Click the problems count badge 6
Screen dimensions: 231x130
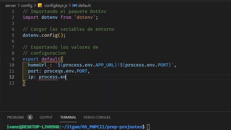click(x=30, y=117)
